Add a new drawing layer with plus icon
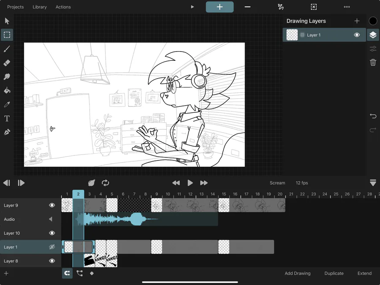The height and width of the screenshot is (285, 380). pos(357,21)
